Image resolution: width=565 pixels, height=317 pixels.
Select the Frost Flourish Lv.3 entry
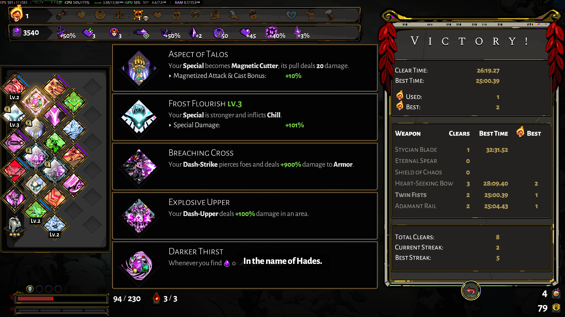[x=245, y=117]
